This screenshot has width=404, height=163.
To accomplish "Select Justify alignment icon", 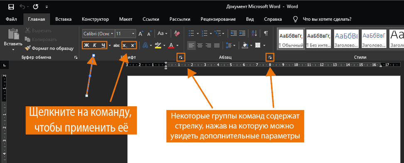I will tap(217, 46).
